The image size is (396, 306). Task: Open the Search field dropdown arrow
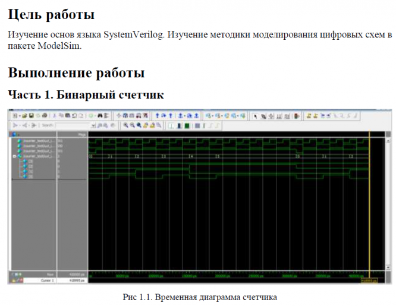[x=93, y=125]
